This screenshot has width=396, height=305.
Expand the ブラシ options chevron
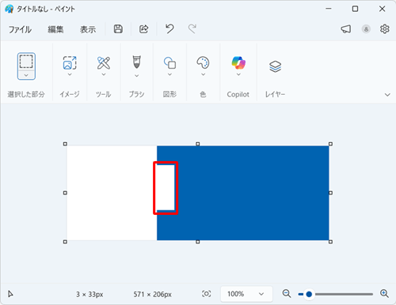tap(136, 76)
